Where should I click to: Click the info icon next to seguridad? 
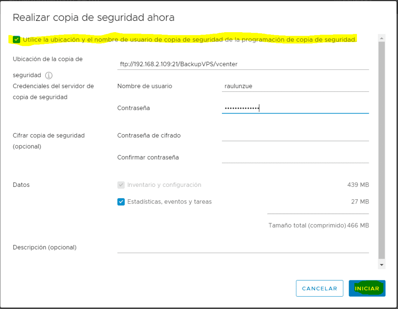pyautogui.click(x=49, y=75)
